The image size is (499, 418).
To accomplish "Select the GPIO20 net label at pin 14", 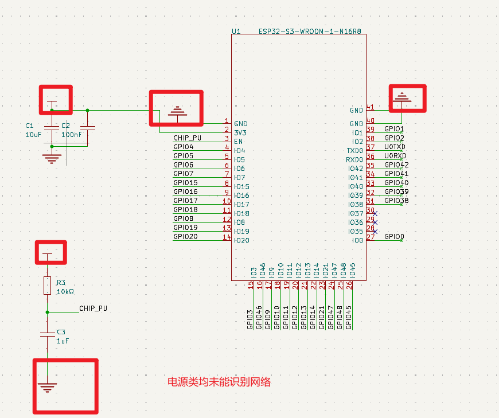I will click(x=185, y=237).
